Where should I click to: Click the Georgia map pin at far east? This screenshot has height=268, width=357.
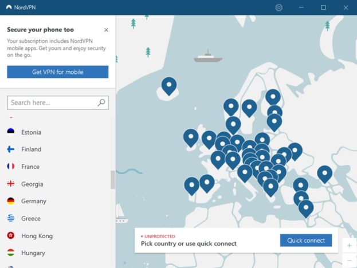click(x=325, y=174)
